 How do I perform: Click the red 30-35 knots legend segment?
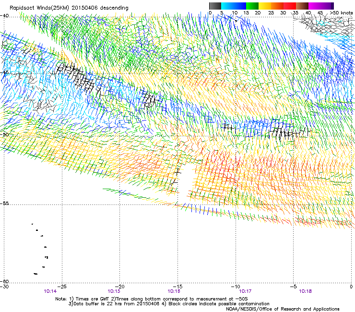290,6
